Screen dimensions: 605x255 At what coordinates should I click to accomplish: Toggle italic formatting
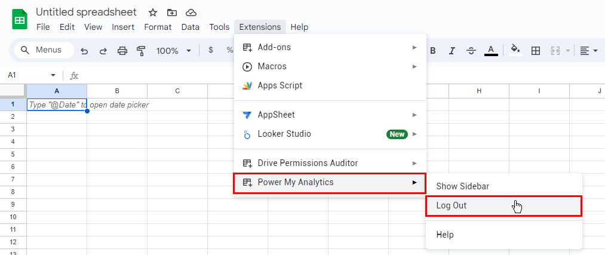click(x=452, y=51)
